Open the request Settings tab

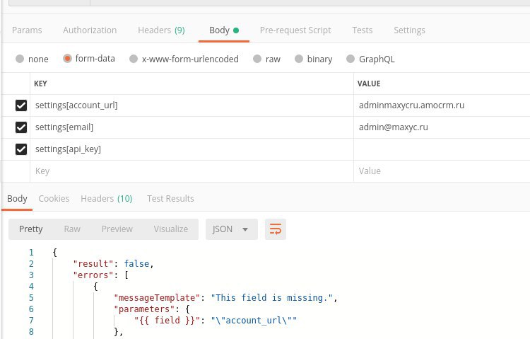point(409,30)
